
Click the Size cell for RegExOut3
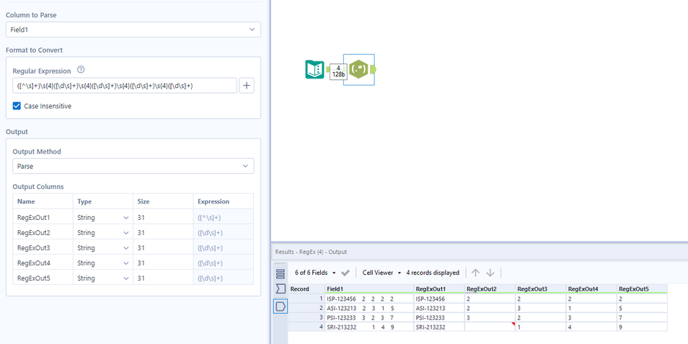pos(163,248)
